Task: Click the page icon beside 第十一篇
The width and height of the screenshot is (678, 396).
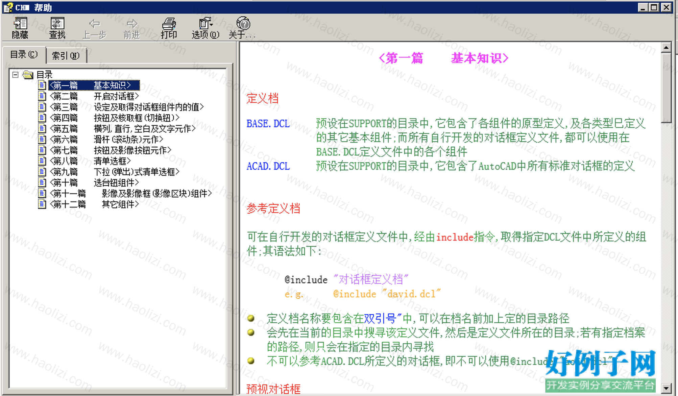Action: pyautogui.click(x=42, y=193)
